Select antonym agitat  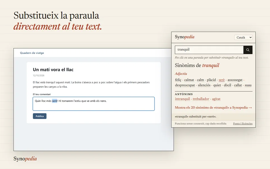216,99
